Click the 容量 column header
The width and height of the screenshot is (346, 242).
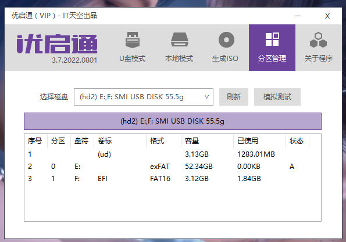click(207, 141)
